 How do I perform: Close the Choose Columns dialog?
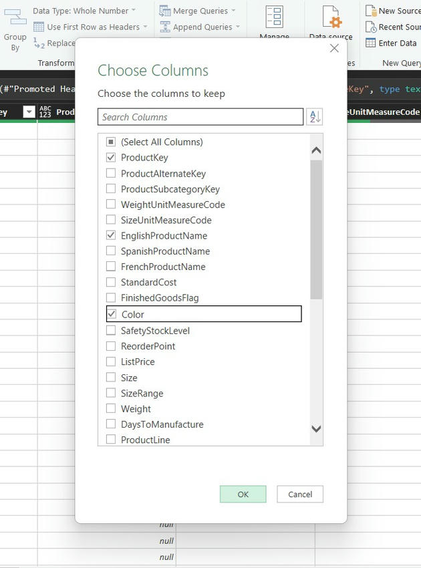coord(334,48)
